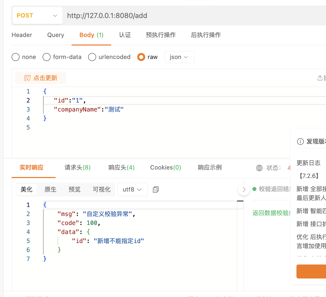The height and width of the screenshot is (297, 326).
Task: Click the copy response icon
Action: click(x=156, y=189)
